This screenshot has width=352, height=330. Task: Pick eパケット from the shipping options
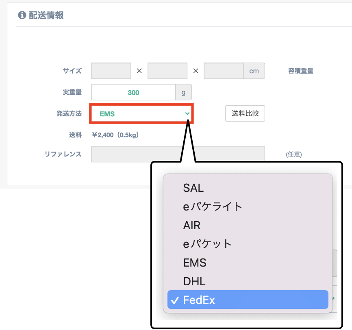pyautogui.click(x=207, y=244)
